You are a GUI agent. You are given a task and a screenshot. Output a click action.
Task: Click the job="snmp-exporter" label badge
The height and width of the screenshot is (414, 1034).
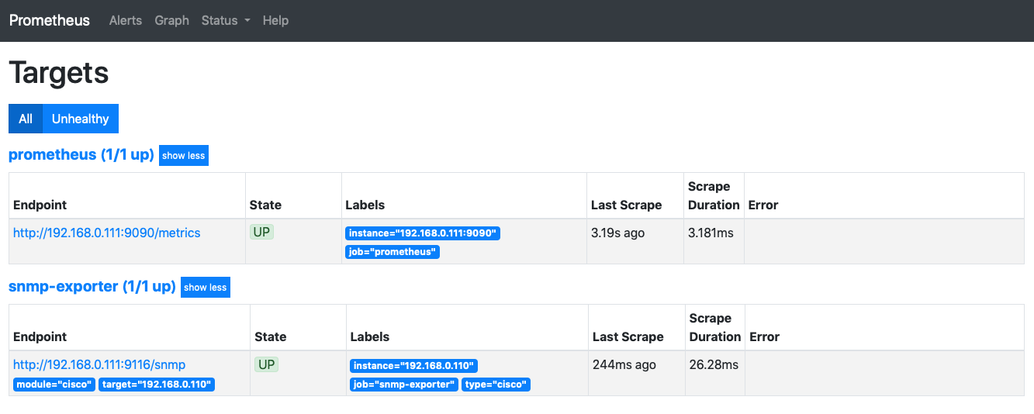point(404,384)
